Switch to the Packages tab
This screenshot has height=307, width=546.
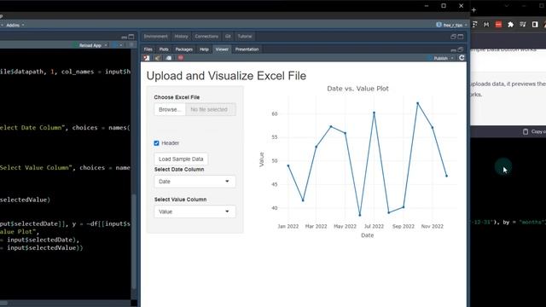tap(184, 49)
